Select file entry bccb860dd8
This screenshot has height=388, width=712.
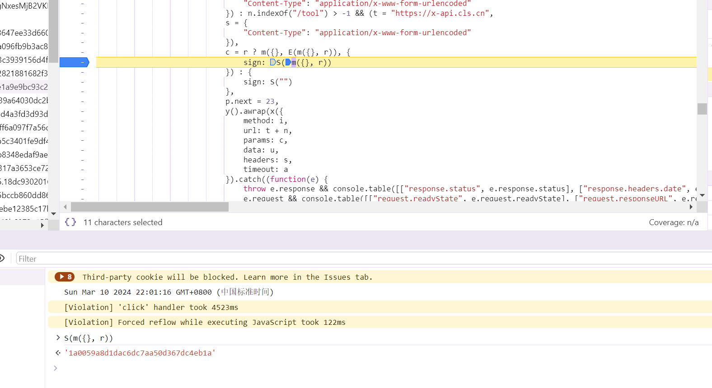[24, 195]
